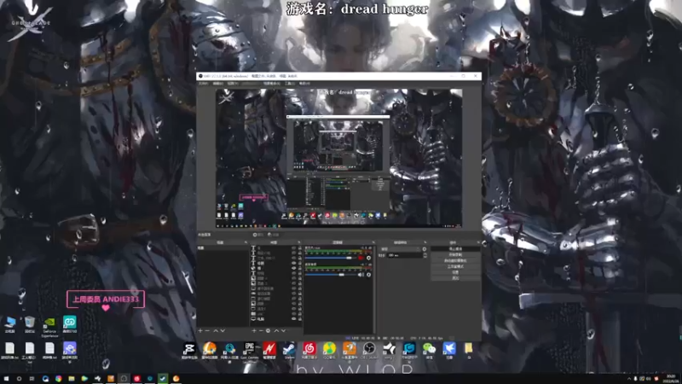
Task: Enable Studio Mode from the Controls panel
Action: (455, 266)
